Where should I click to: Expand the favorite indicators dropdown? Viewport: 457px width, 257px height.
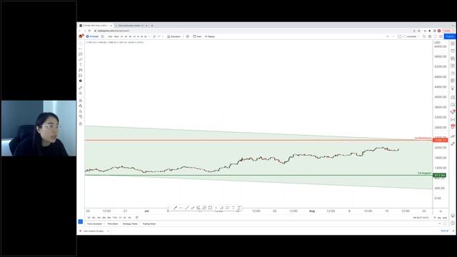[184, 36]
